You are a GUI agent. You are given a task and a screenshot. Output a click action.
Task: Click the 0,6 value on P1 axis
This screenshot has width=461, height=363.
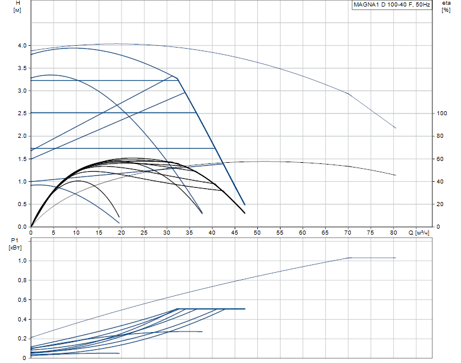click(22, 299)
